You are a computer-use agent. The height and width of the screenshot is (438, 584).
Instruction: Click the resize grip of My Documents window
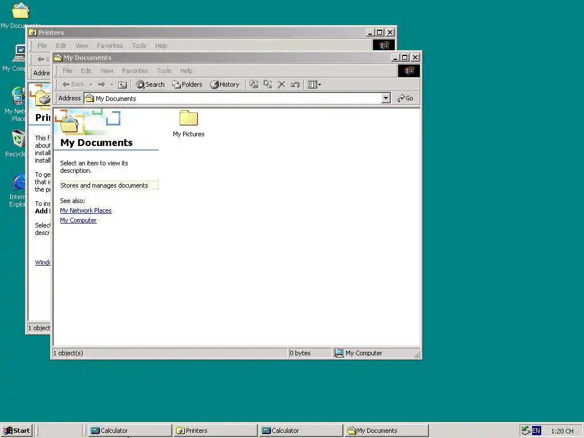click(417, 355)
